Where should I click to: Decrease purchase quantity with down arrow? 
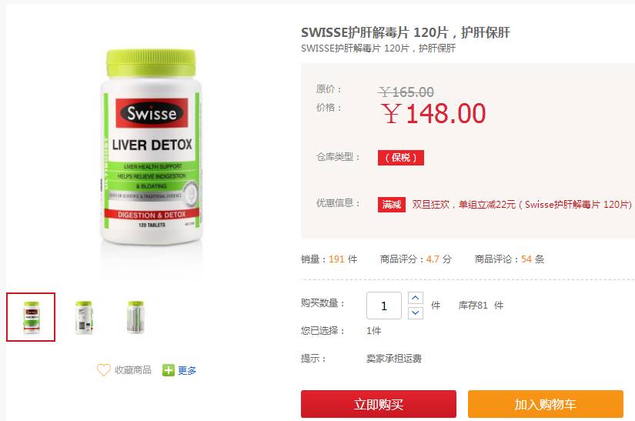coord(415,313)
